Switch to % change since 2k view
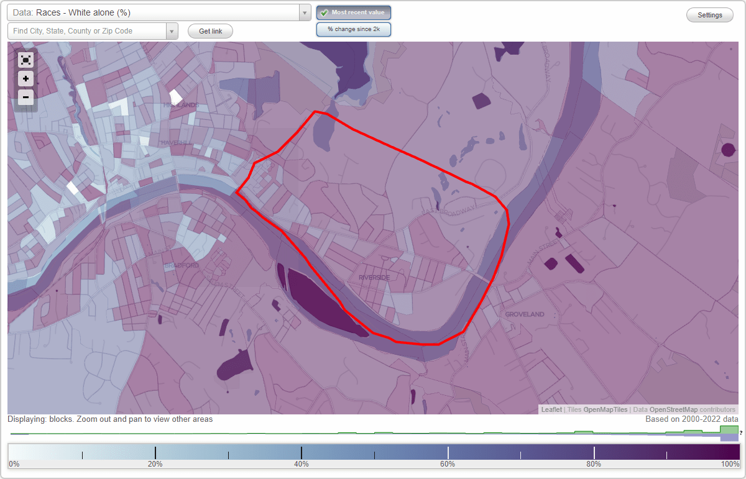The height and width of the screenshot is (479, 746). click(353, 29)
